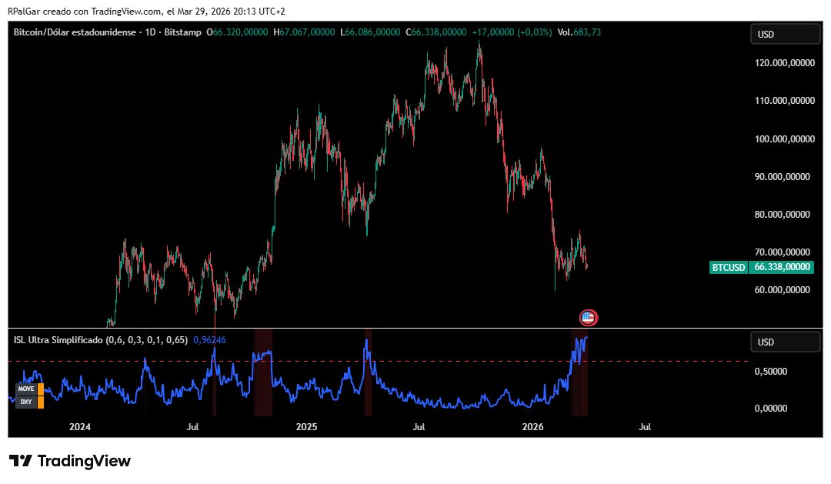The width and height of the screenshot is (831, 484).
Task: Click the low price L66.086,00000 value
Action: (370, 32)
